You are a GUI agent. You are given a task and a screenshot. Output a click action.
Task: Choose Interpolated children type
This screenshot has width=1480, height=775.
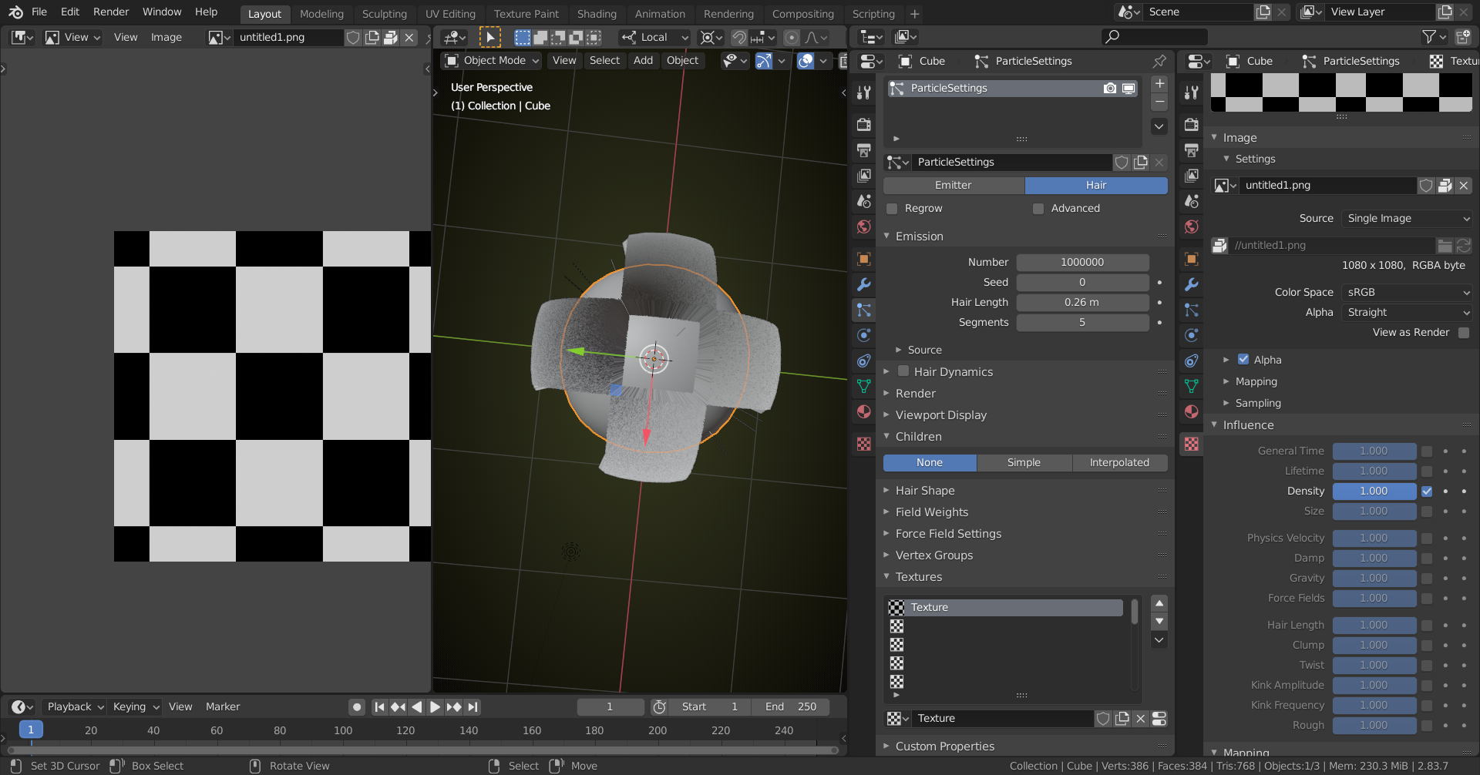click(1118, 463)
